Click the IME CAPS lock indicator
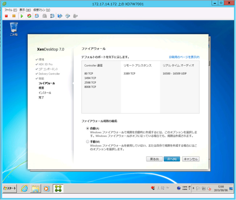The height and width of the screenshot is (200, 236). (x=185, y=187)
